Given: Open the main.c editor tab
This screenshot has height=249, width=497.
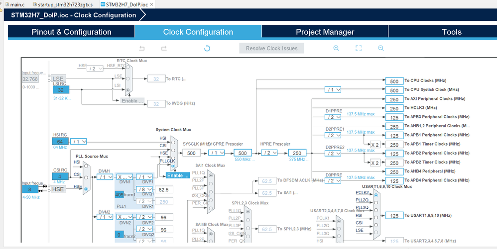Looking at the screenshot, I should 14,5.
